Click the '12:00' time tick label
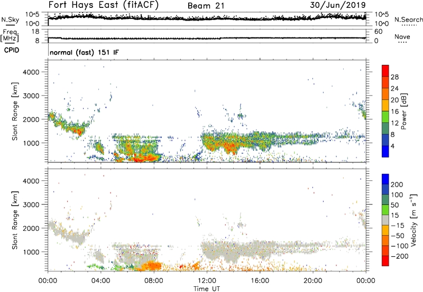The image size is (423, 292). pyautogui.click(x=207, y=281)
